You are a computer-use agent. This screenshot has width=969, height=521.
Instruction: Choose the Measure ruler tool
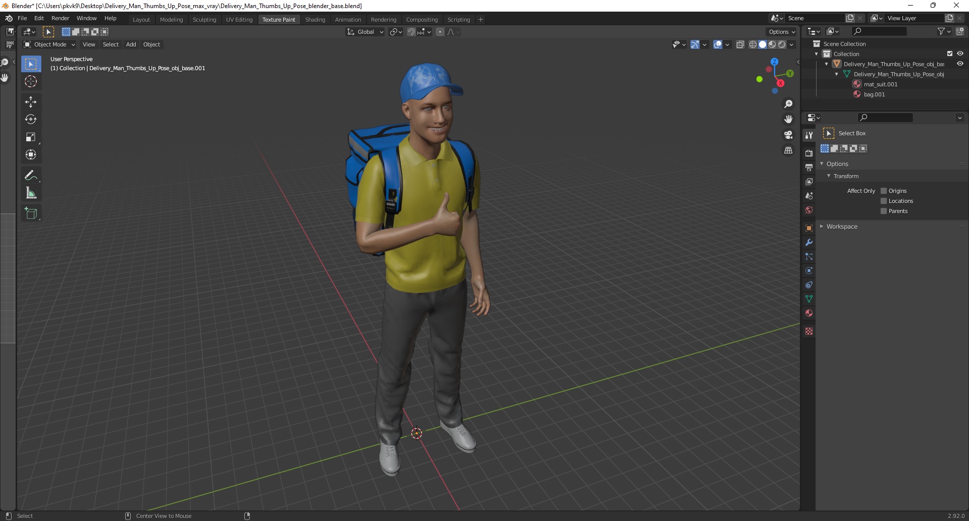pyautogui.click(x=31, y=193)
